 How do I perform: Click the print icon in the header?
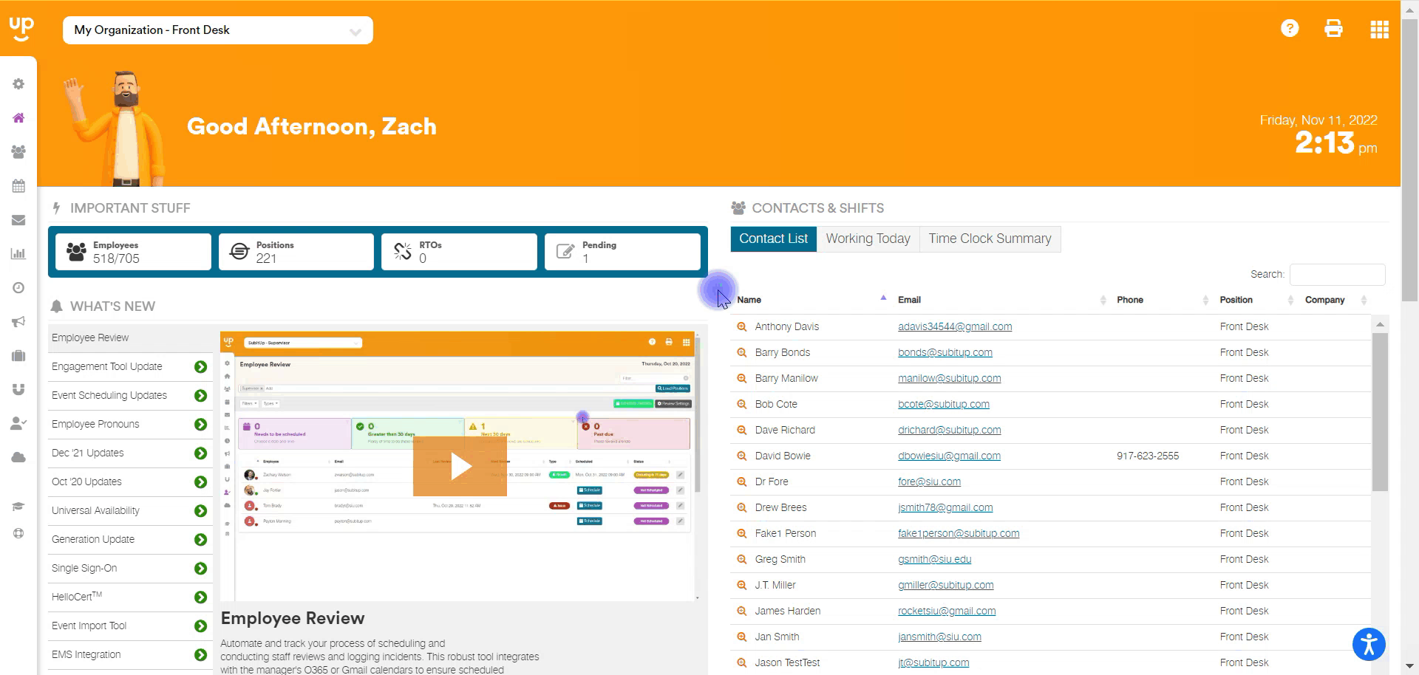[x=1334, y=28]
